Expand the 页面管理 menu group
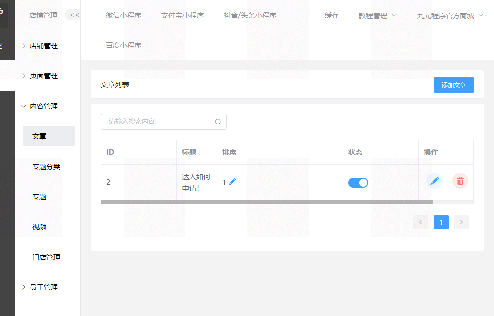 tap(43, 76)
